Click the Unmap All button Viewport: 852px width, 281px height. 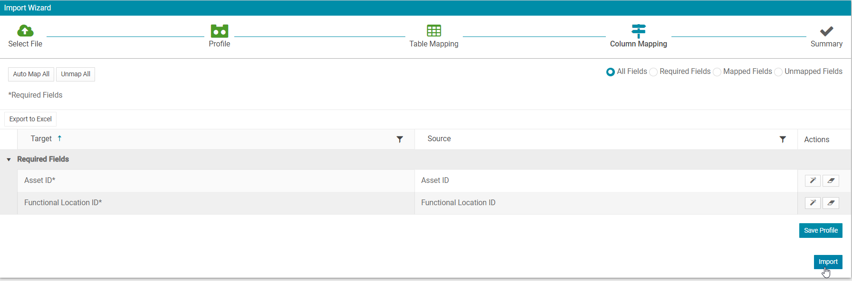76,74
